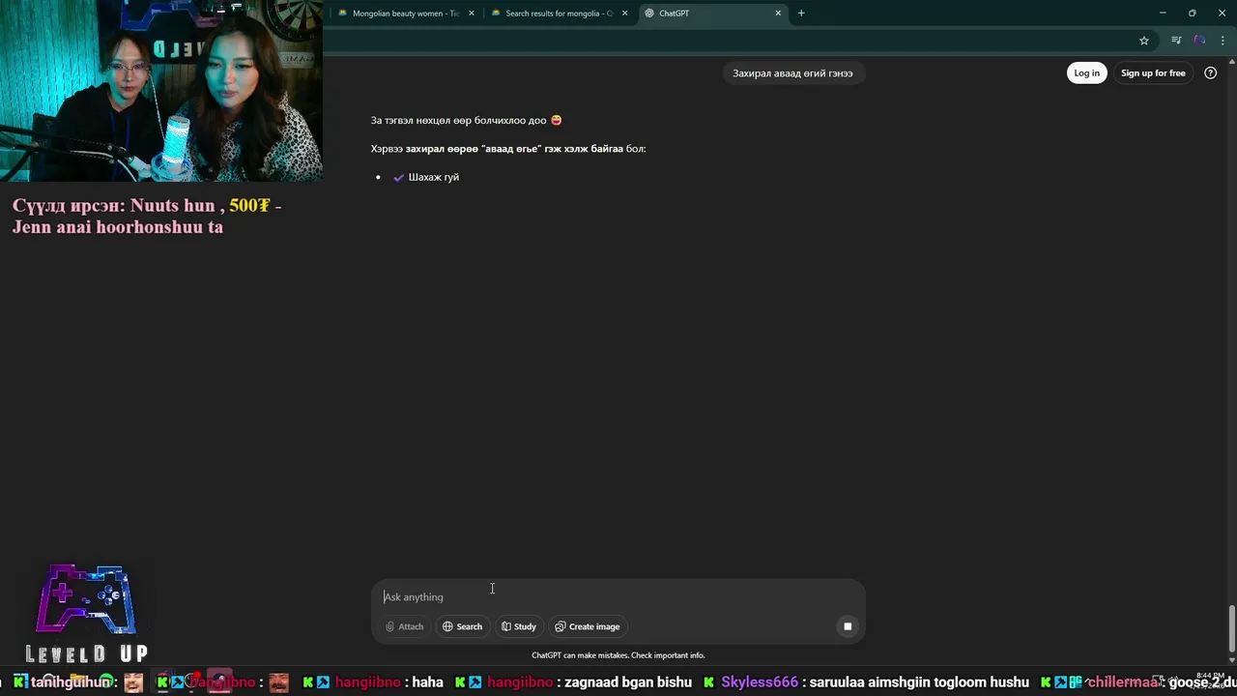Bookmark this page with the star icon
The width and height of the screenshot is (1237, 696).
click(x=1144, y=41)
